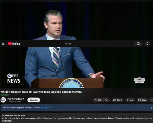The image size is (153, 123).
Task: Open the PBS NewsHour channel name link
Action: [x=14, y=99]
